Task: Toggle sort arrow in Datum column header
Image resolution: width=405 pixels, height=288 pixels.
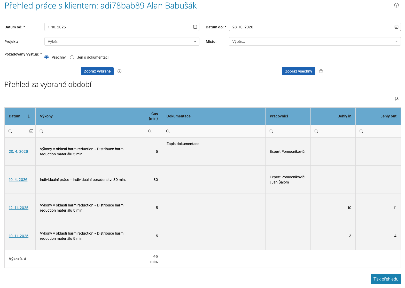Action: (29, 116)
